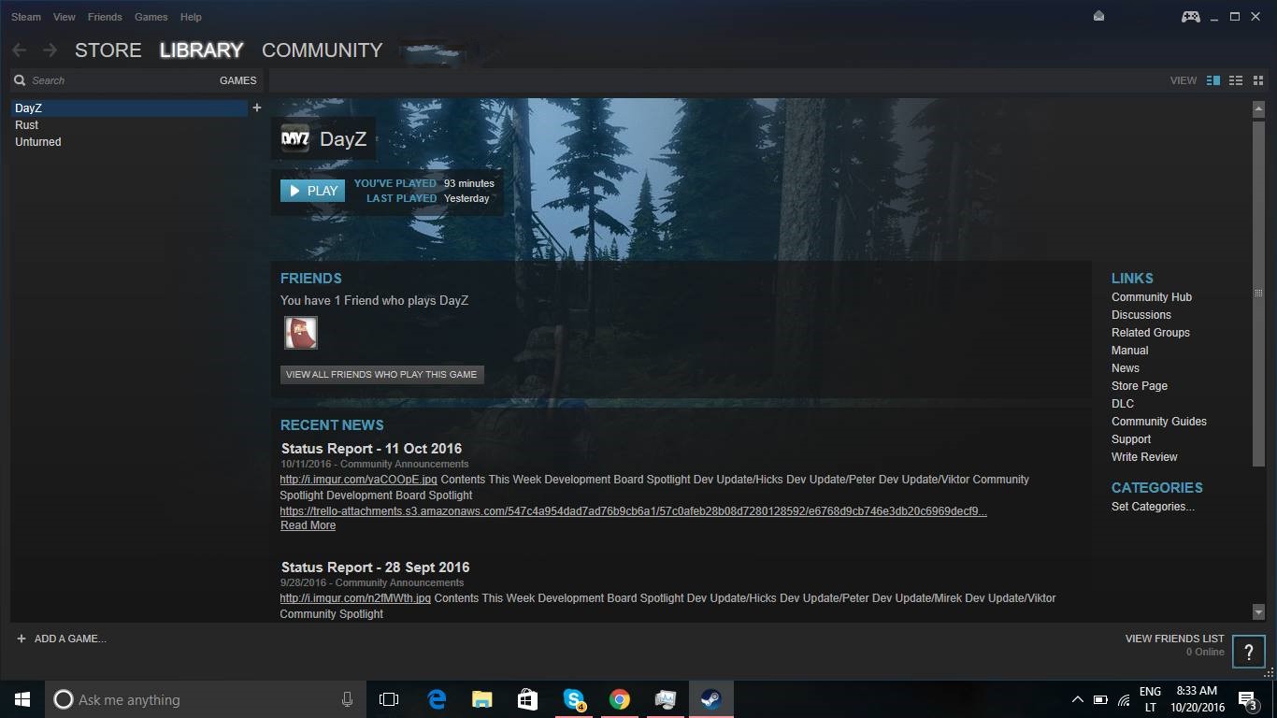Open Status Report 11 Oct 2016 article
This screenshot has width=1277, height=718.
pos(371,449)
